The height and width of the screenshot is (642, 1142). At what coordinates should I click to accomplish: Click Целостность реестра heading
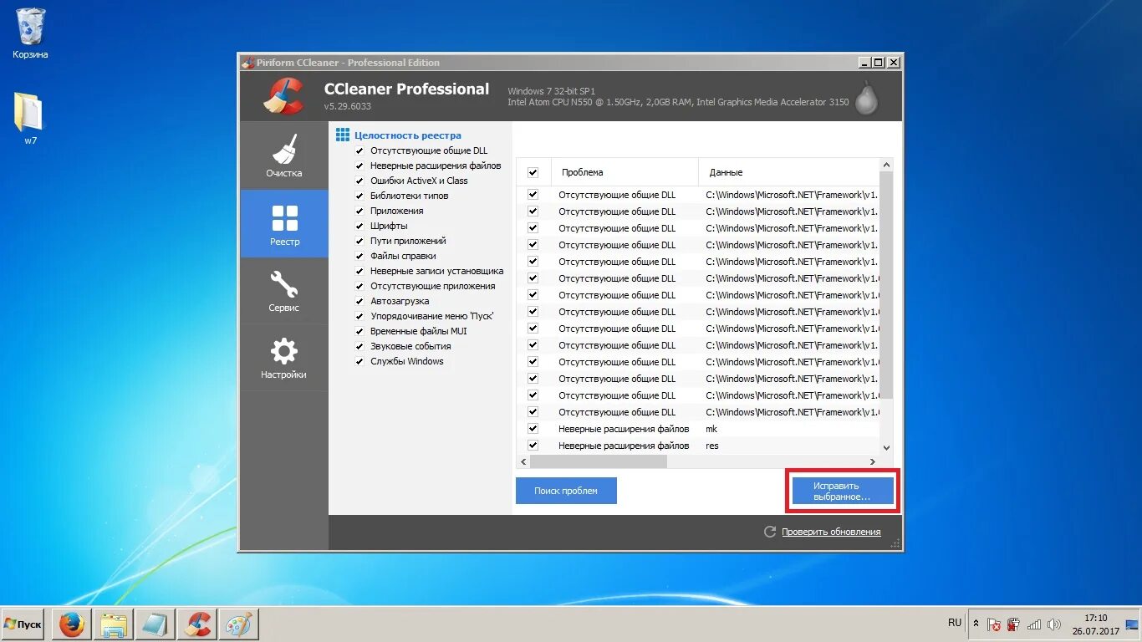[407, 135]
